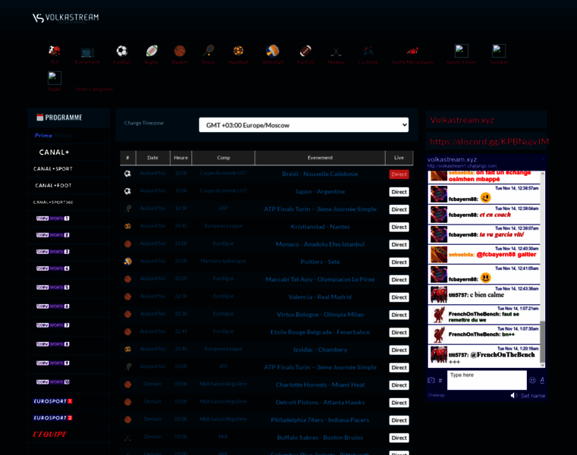Open the CANAL+ channel
The width and height of the screenshot is (577, 455).
pos(54,152)
